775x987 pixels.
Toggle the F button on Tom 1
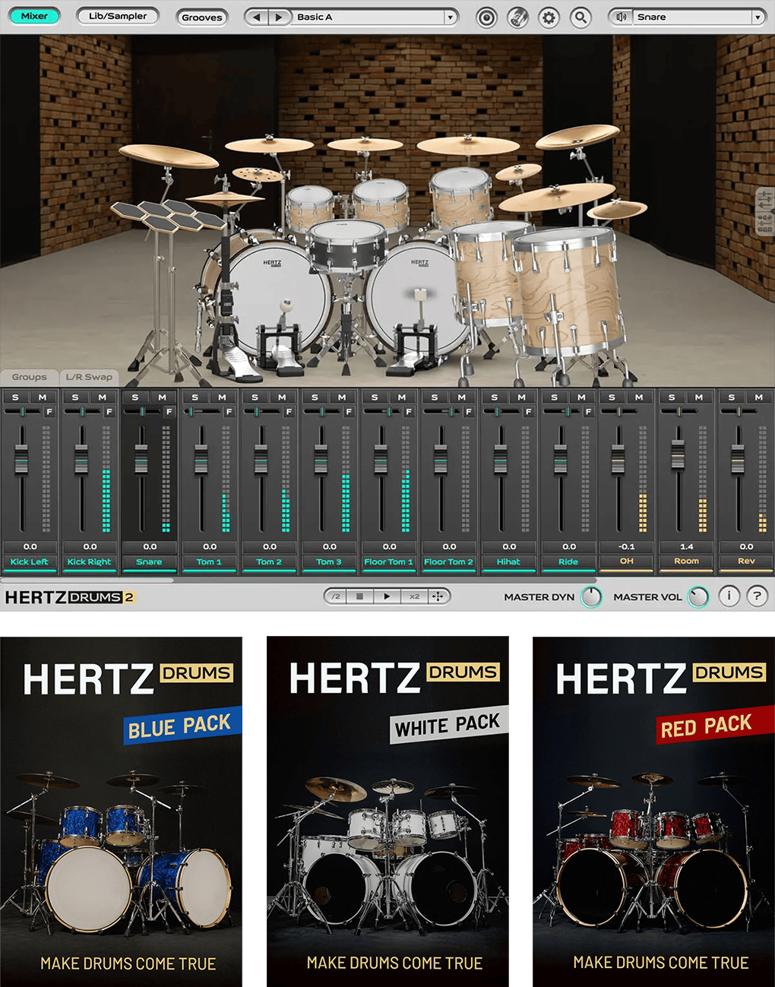tap(229, 412)
